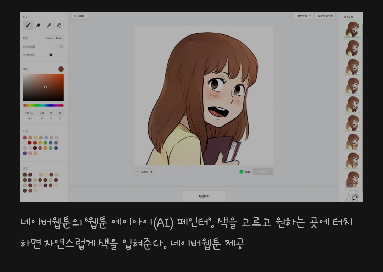Click the Redo button
The height and width of the screenshot is (272, 383).
click(59, 38)
